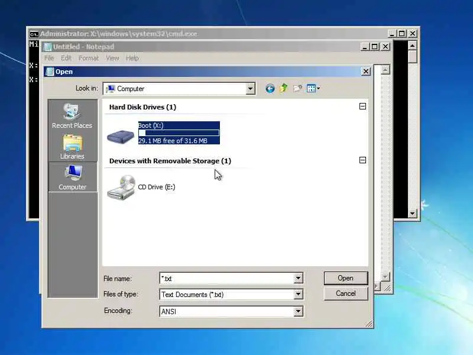Expand the Files of type dropdown

298,294
